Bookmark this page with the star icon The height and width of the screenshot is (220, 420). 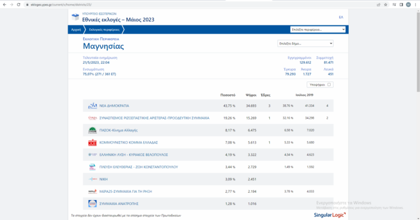coord(386,5)
